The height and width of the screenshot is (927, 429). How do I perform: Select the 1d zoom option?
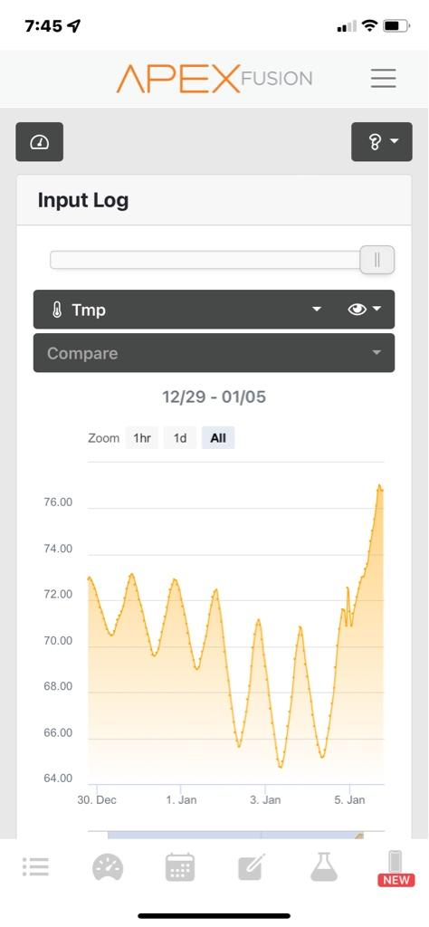(x=180, y=438)
